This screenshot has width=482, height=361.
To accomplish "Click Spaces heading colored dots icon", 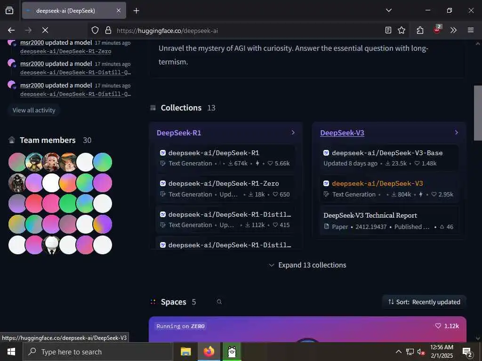I will point(153,302).
